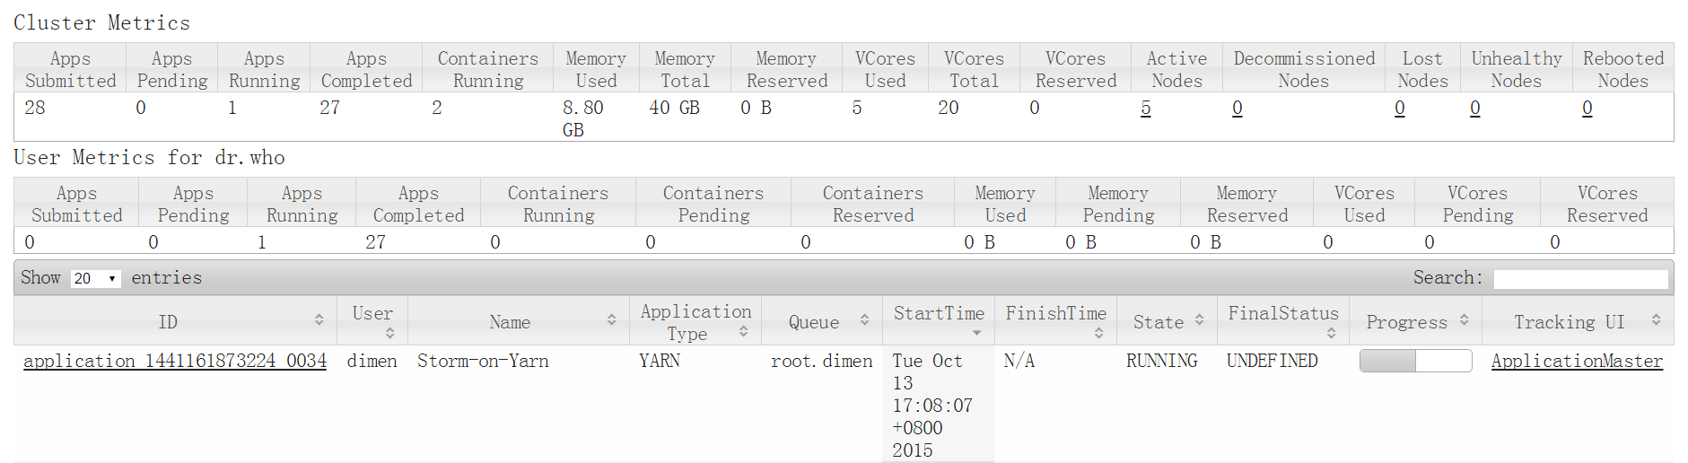This screenshot has width=1688, height=463.
Task: Sort by StartTime descending arrow icon
Action: pos(977,333)
